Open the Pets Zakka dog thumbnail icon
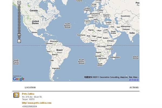162x108 pixels. (x=16, y=95)
